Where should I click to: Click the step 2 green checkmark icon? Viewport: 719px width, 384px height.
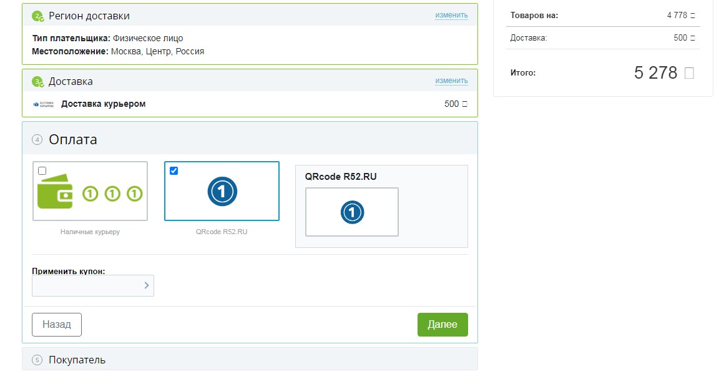pos(38,16)
